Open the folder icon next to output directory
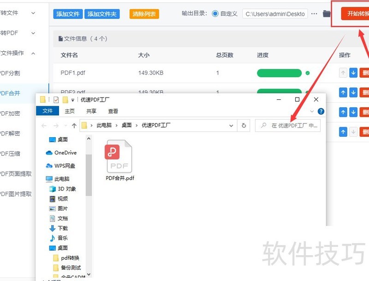This screenshot has height=281, width=369. pos(326,14)
